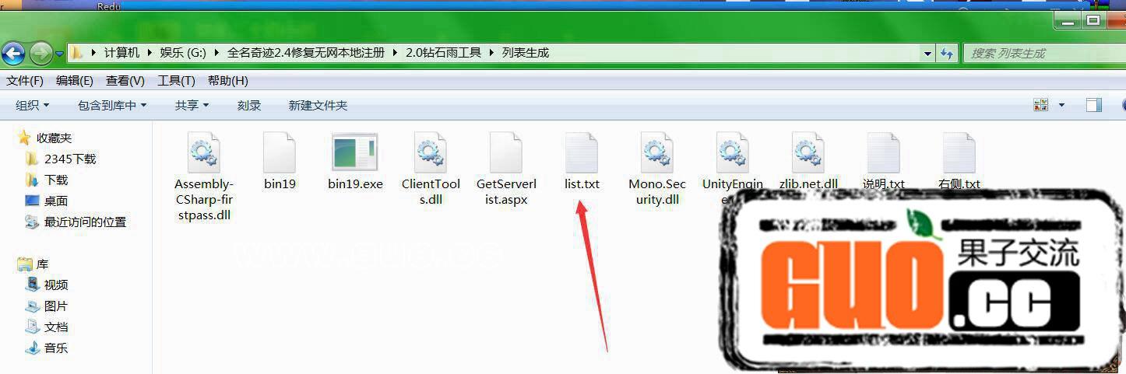
Task: Open the 文件(F) menu
Action: (x=25, y=81)
